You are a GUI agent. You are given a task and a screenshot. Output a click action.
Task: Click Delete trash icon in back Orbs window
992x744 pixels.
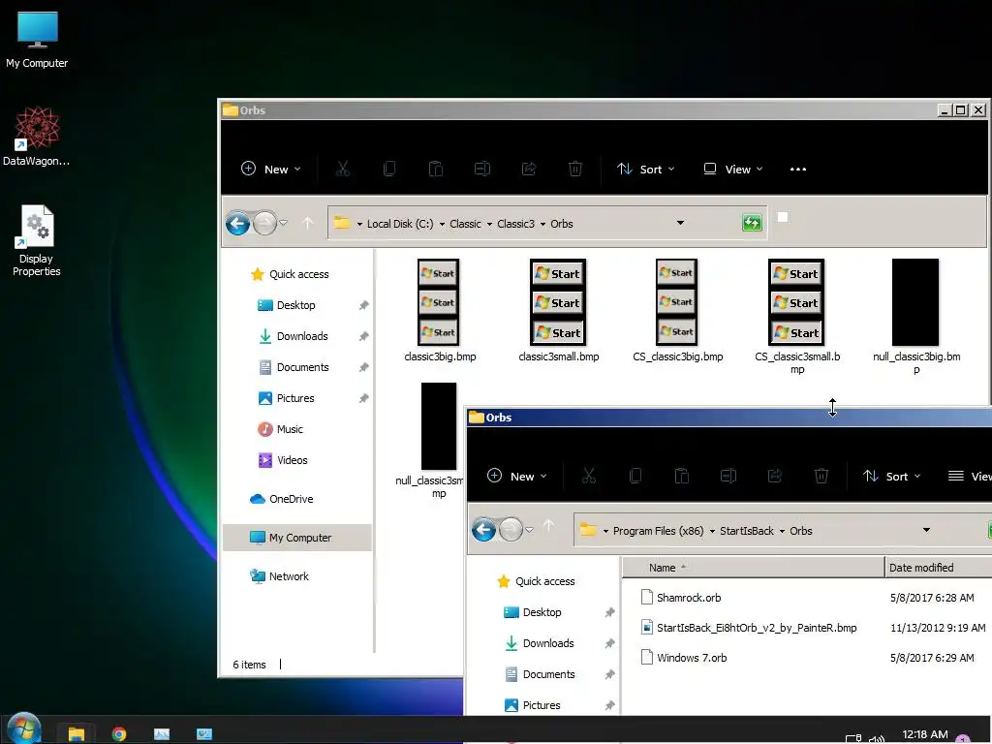click(x=575, y=169)
